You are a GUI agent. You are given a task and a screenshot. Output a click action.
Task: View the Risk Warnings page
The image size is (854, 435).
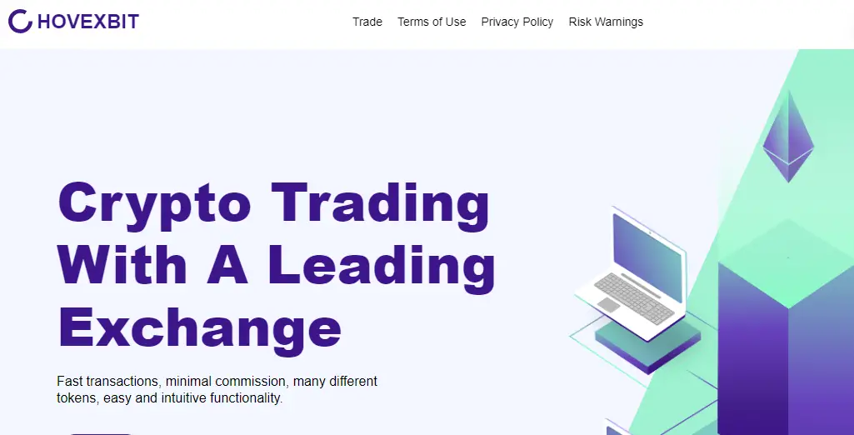click(606, 22)
